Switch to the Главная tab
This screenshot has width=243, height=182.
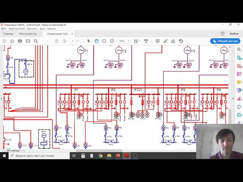click(8, 34)
